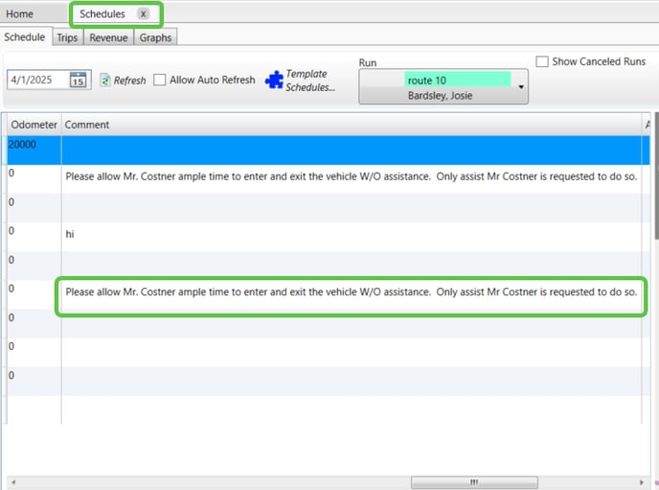Viewport: 659px width, 490px height.
Task: Switch to the Home tab
Action: pyautogui.click(x=20, y=13)
